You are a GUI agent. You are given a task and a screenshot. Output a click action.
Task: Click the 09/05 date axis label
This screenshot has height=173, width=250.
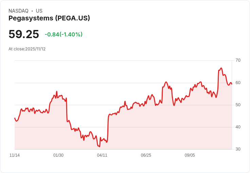[x=190, y=155]
